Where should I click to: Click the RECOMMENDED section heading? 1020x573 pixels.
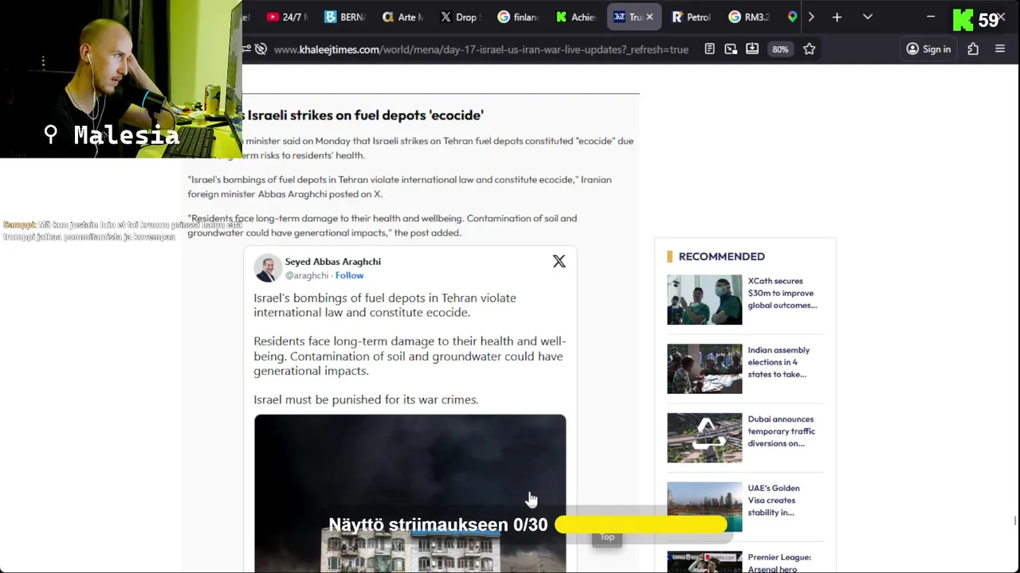pyautogui.click(x=721, y=256)
